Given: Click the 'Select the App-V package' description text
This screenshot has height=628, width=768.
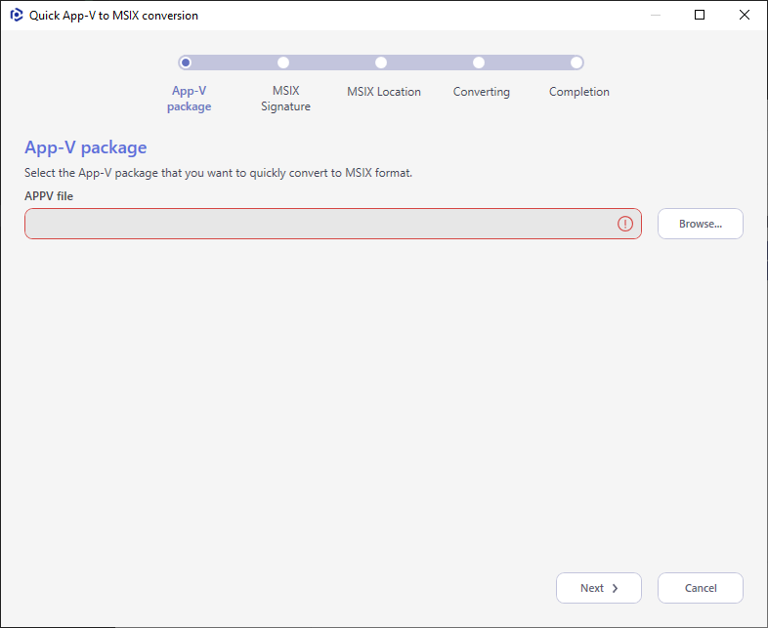Looking at the screenshot, I should click(x=219, y=173).
